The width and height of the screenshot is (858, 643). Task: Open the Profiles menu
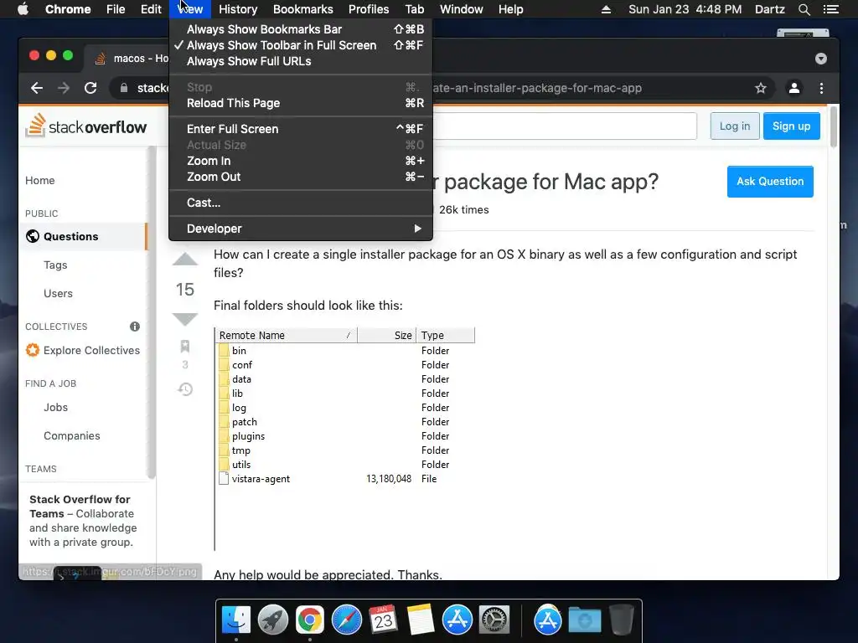coord(369,9)
